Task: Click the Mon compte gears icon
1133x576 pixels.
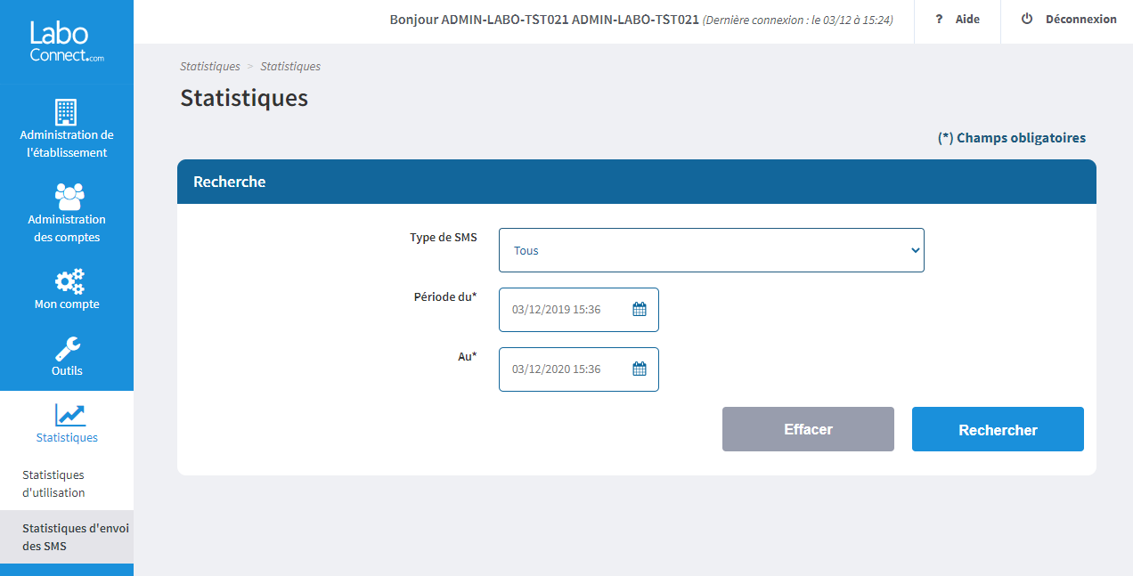Action: (x=69, y=281)
